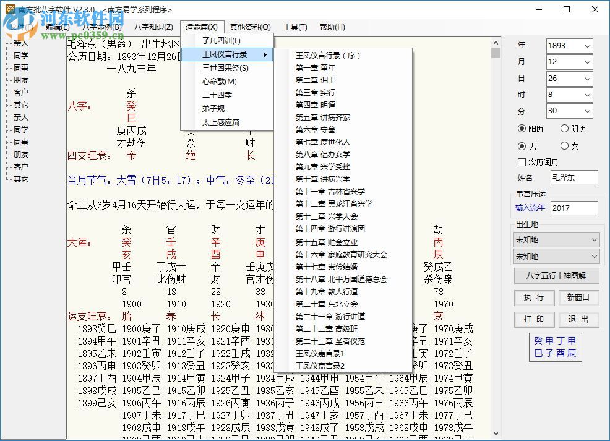Open a 新窗口 window
This screenshot has width=610, height=441.
(578, 298)
